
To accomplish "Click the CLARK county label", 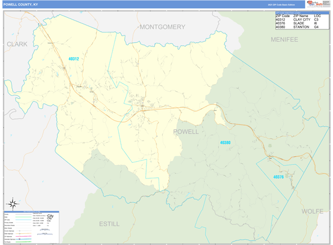I will coord(17,44).
